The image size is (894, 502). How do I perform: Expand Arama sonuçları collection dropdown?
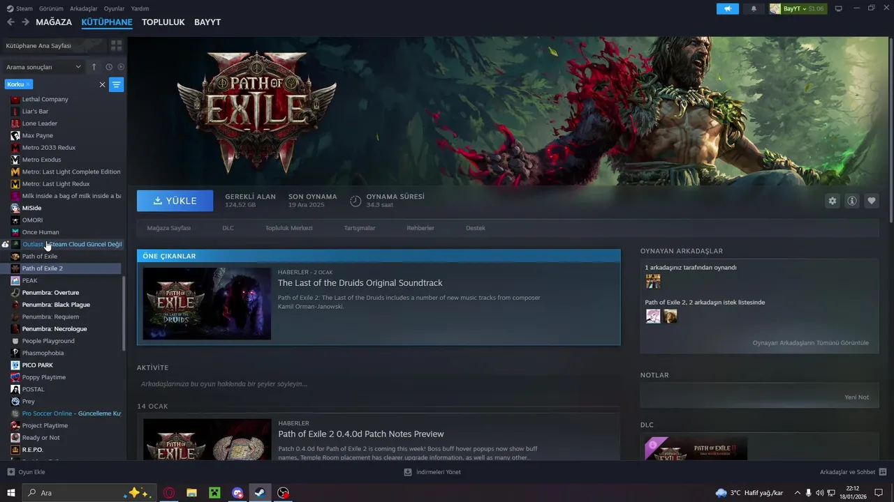pos(44,67)
